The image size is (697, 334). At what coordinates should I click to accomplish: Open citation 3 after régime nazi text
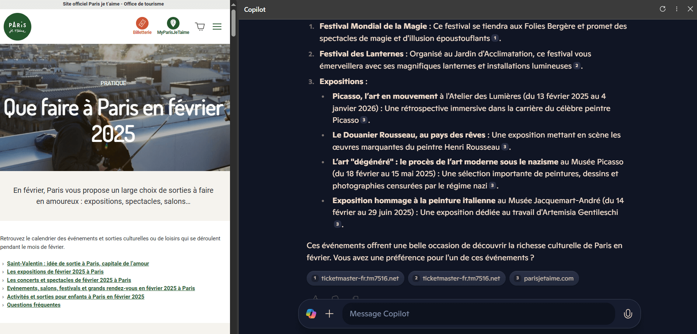[492, 185]
